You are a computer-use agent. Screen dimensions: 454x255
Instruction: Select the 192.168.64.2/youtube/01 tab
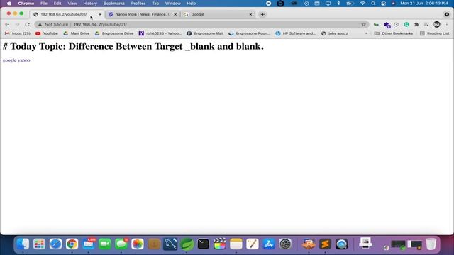point(67,14)
